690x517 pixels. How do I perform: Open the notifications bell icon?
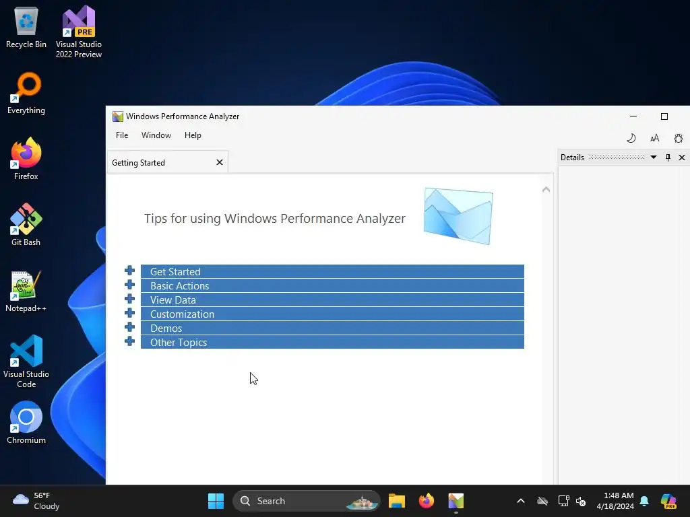644,501
